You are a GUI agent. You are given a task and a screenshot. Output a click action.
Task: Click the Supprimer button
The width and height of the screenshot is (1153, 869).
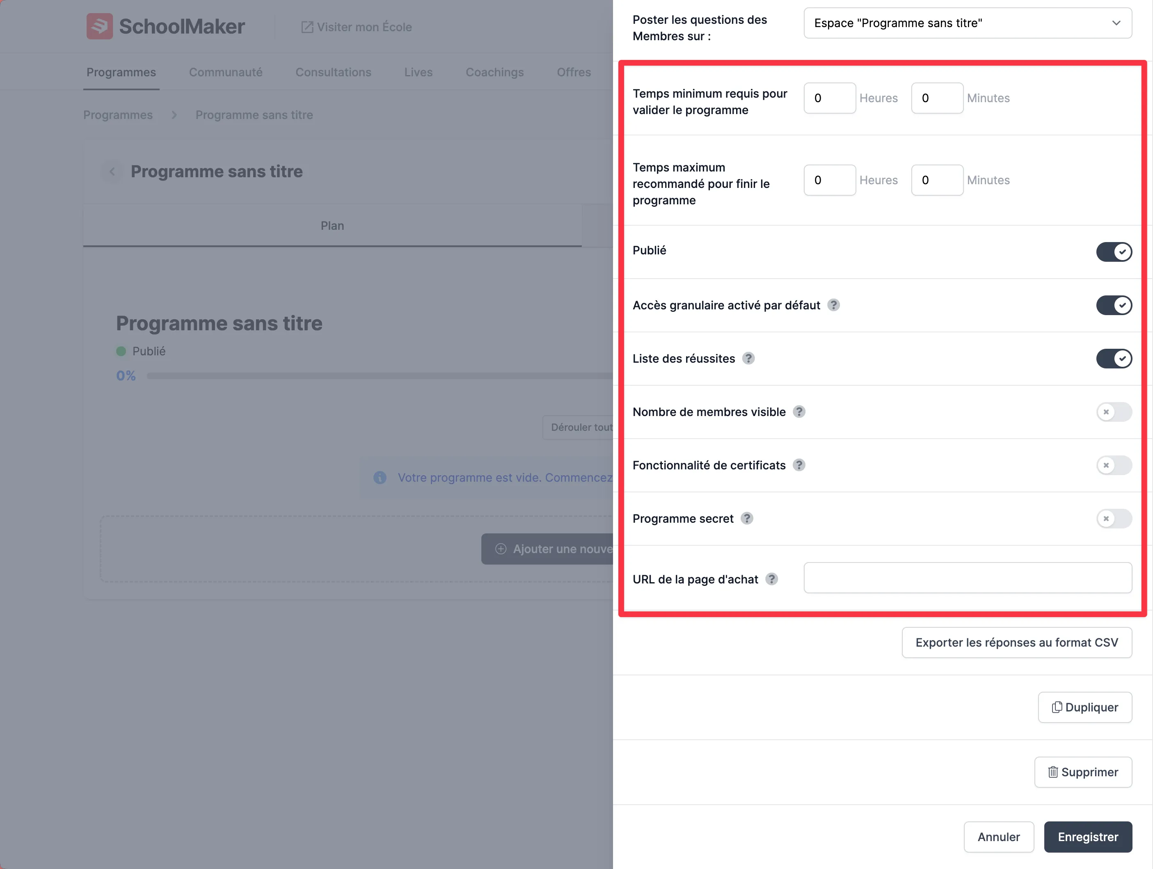click(x=1083, y=772)
